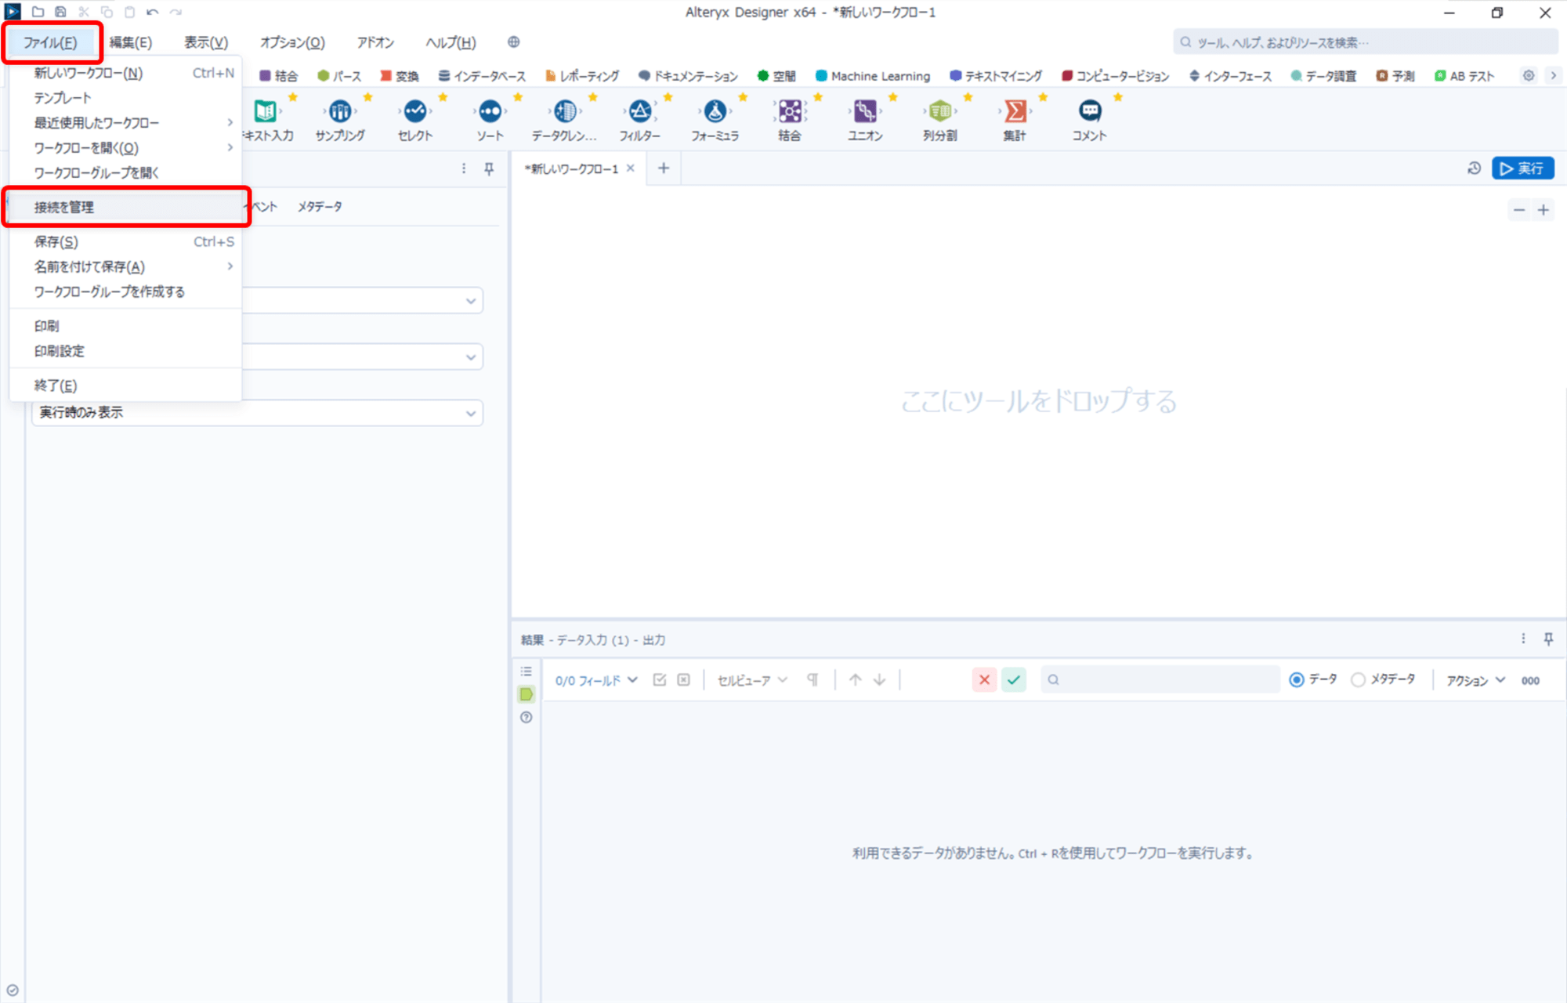
Task: Click the select-all fields checkbox icon
Action: coord(660,680)
